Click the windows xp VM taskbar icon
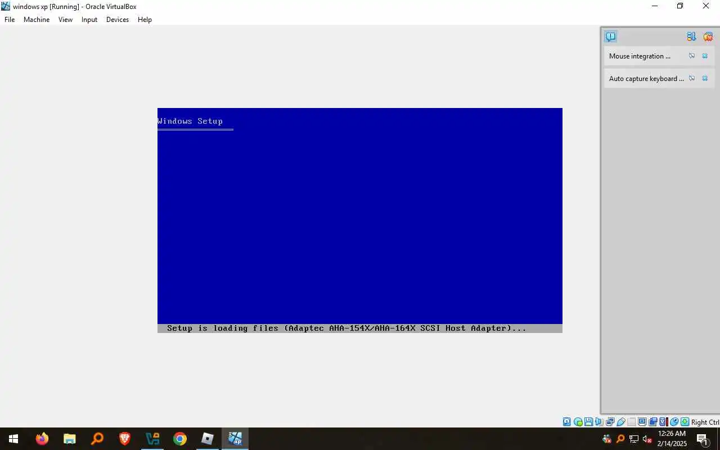 (x=235, y=439)
